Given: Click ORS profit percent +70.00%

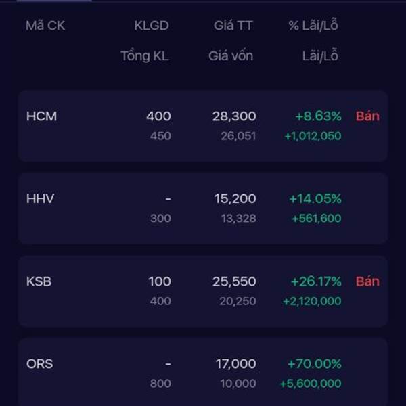Looking at the screenshot, I should 315,364.
